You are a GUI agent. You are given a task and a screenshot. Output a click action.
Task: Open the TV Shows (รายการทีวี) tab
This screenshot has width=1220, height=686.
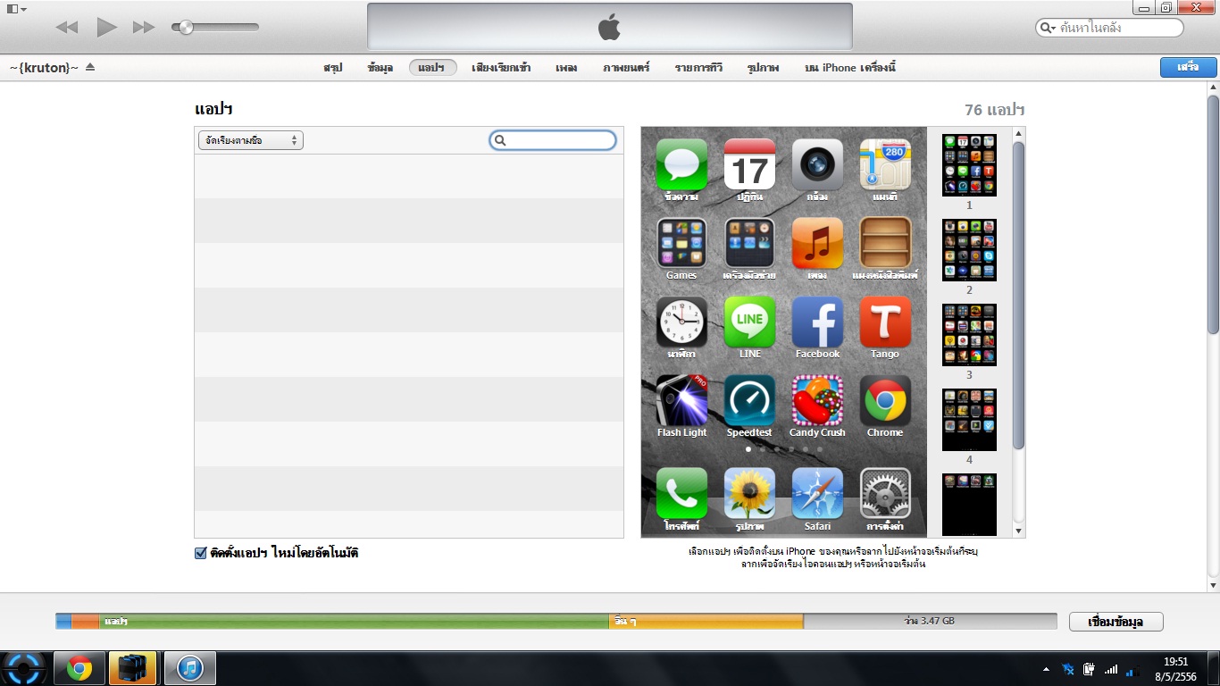(698, 68)
